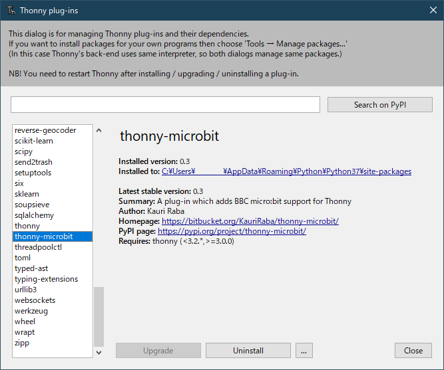The width and height of the screenshot is (444, 370).
Task: Click the disabled Upgrade button
Action: [158, 351]
